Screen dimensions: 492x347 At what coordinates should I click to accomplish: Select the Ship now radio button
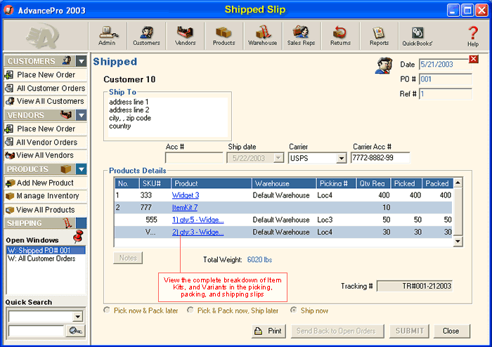point(293,310)
